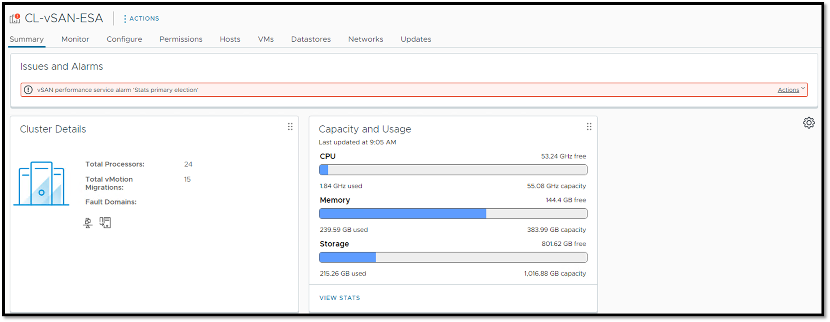Select the Datastores tab
Screen dimensions: 830x322
pos(311,39)
